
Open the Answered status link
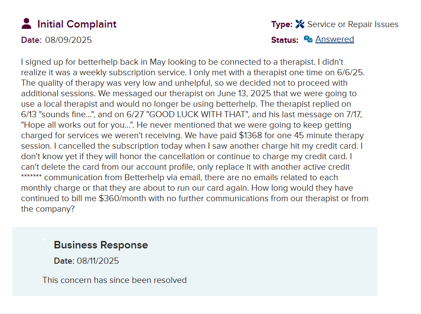click(334, 39)
